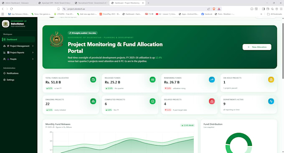
Task: Click the MoM percentage badge on chart
Action: (188, 125)
